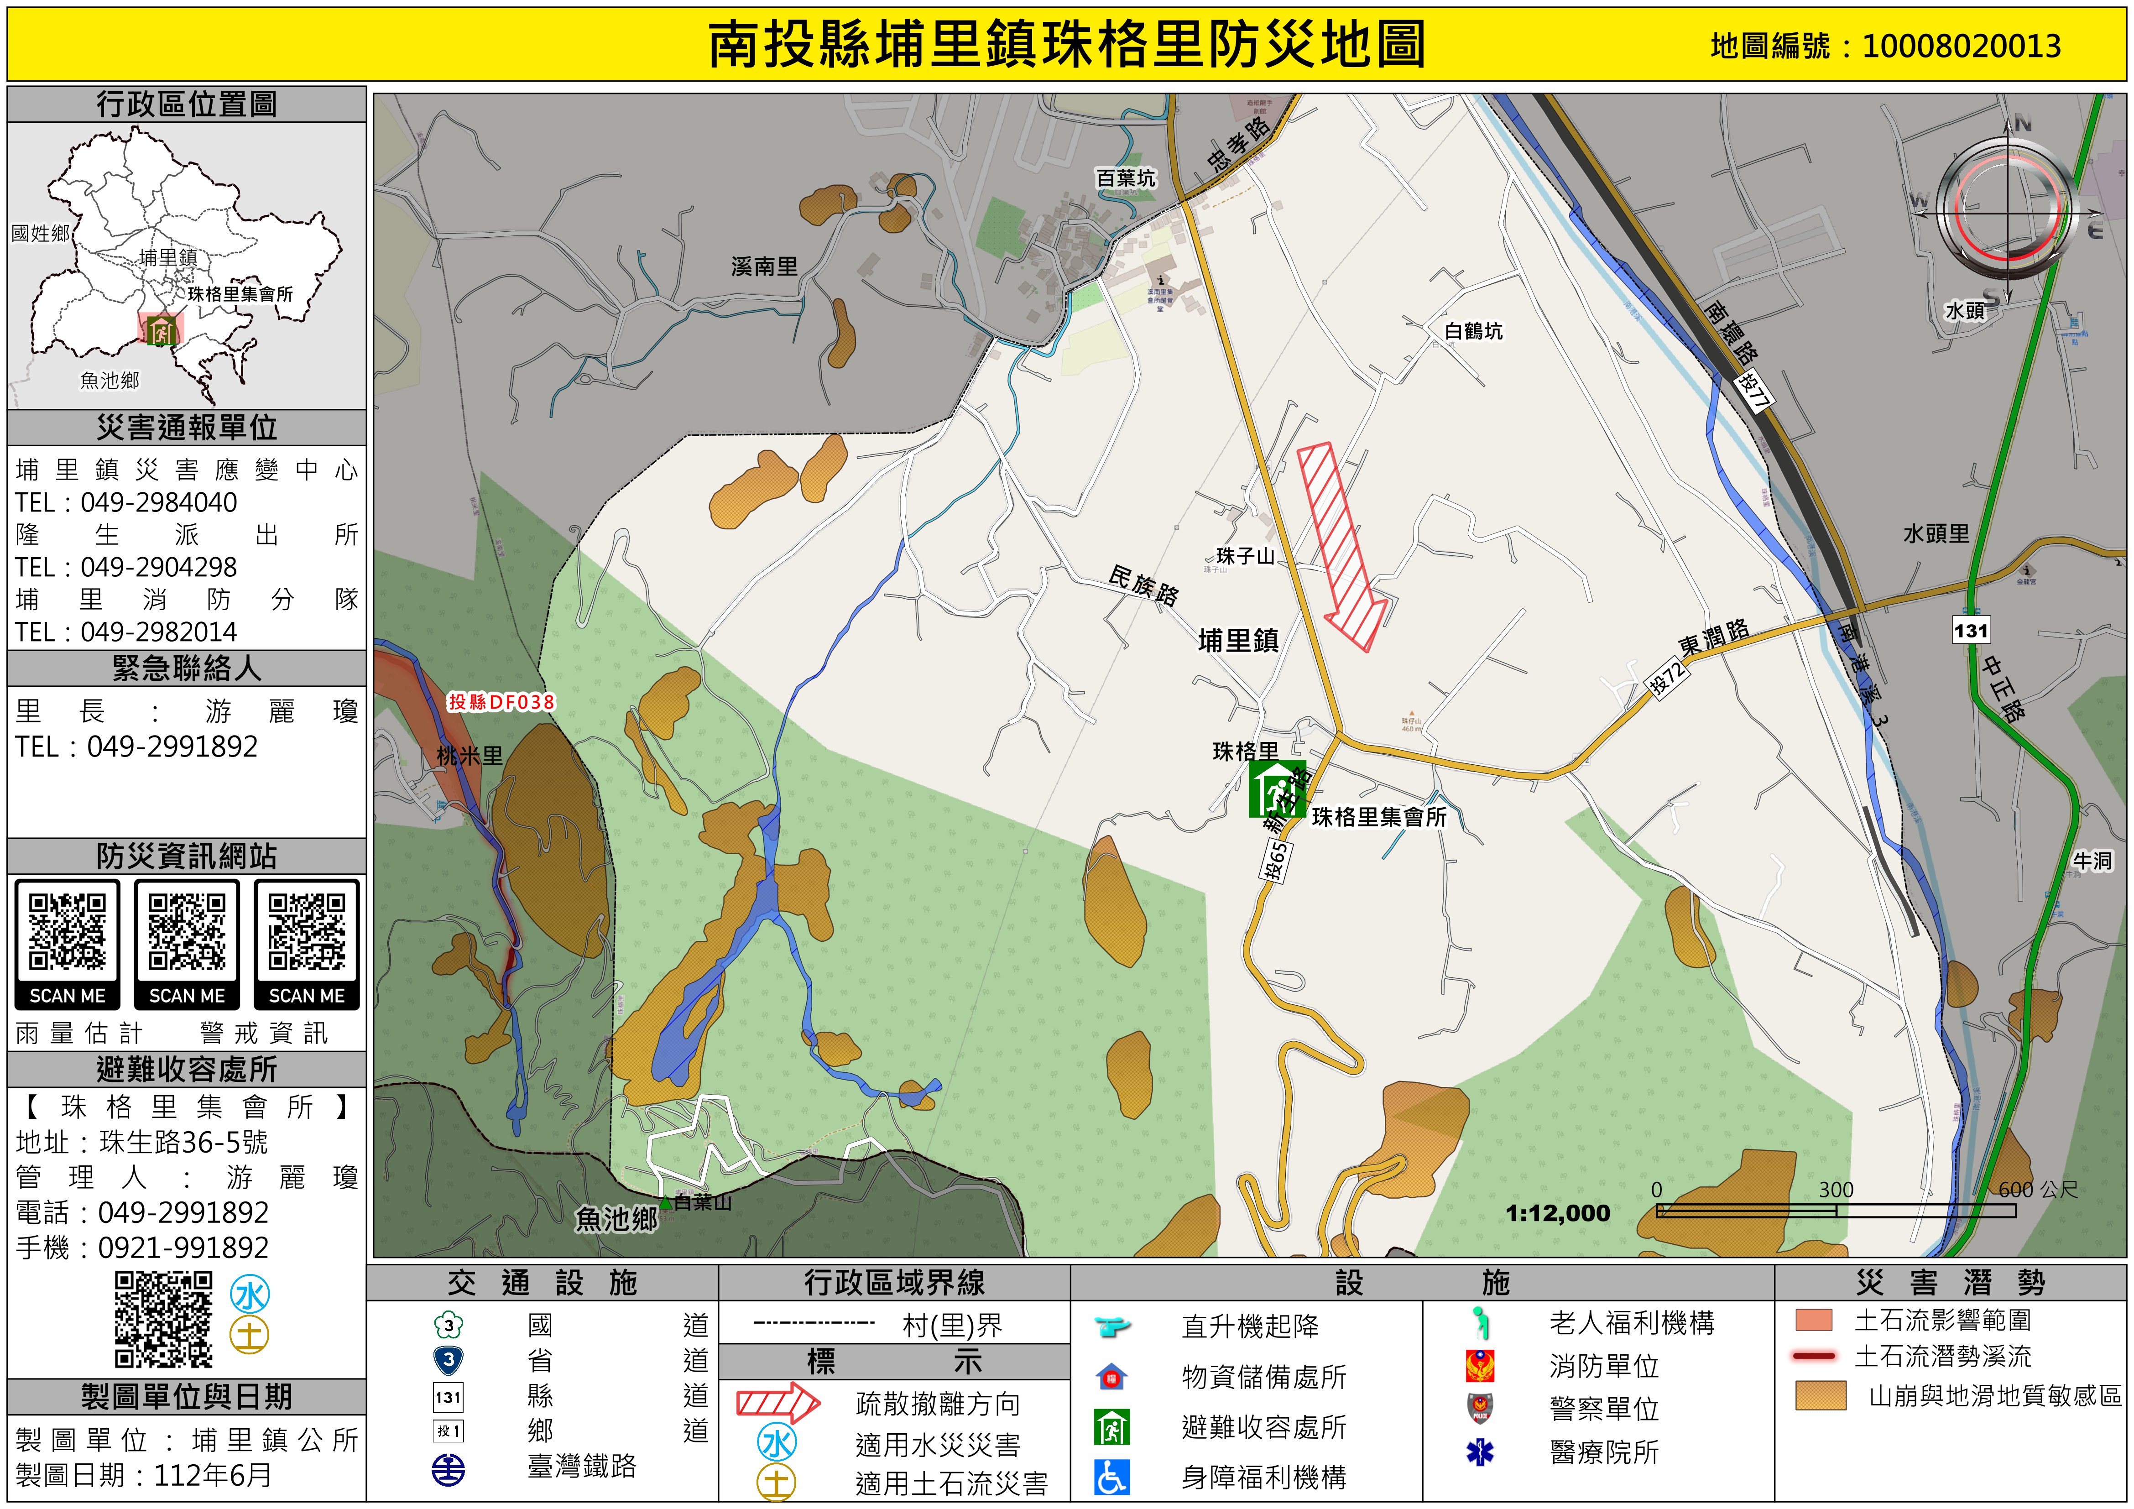The width and height of the screenshot is (2134, 1509).
Task: Click the third SCAN ME QR code
Action: pos(307,933)
